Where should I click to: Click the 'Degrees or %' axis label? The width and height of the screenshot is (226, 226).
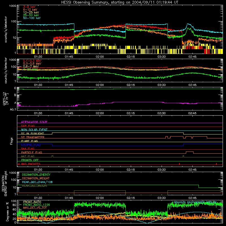click(7, 212)
